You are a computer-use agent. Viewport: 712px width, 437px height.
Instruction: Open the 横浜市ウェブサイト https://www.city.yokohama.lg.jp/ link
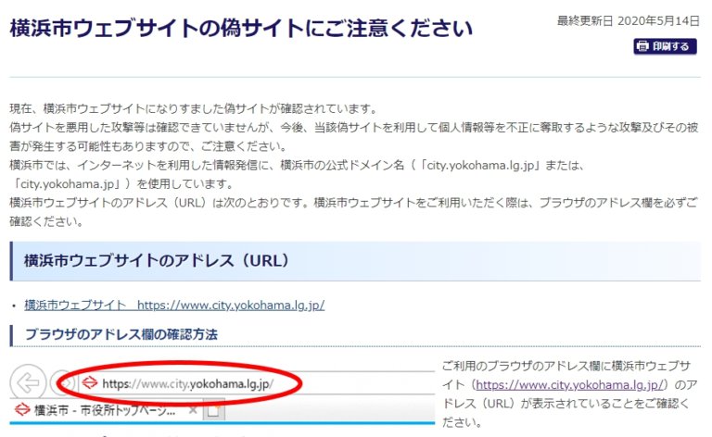click(x=174, y=306)
